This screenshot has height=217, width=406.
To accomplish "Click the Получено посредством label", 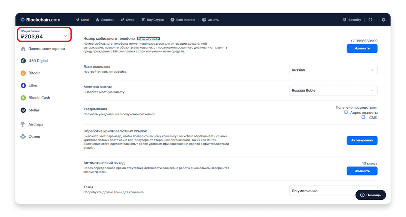I will [x=357, y=107].
